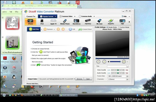The width and height of the screenshot is (156, 102).
Task: Move file down with the second orange arrow
Action: [63, 29]
